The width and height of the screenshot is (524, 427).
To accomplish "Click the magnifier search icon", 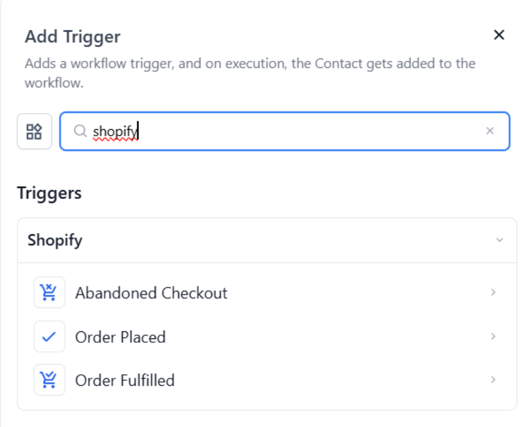I will [80, 131].
